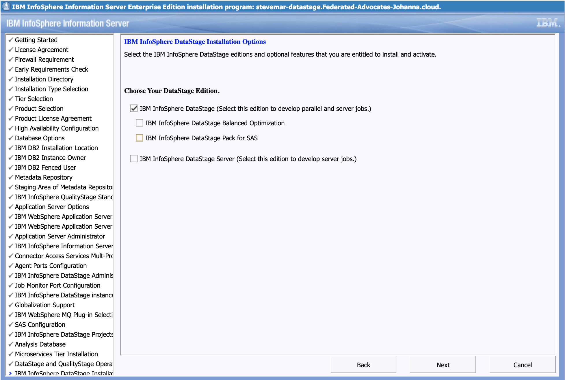This screenshot has height=380, width=565.
Task: Open DataStage and QualityStage Operations step
Action: click(x=64, y=364)
